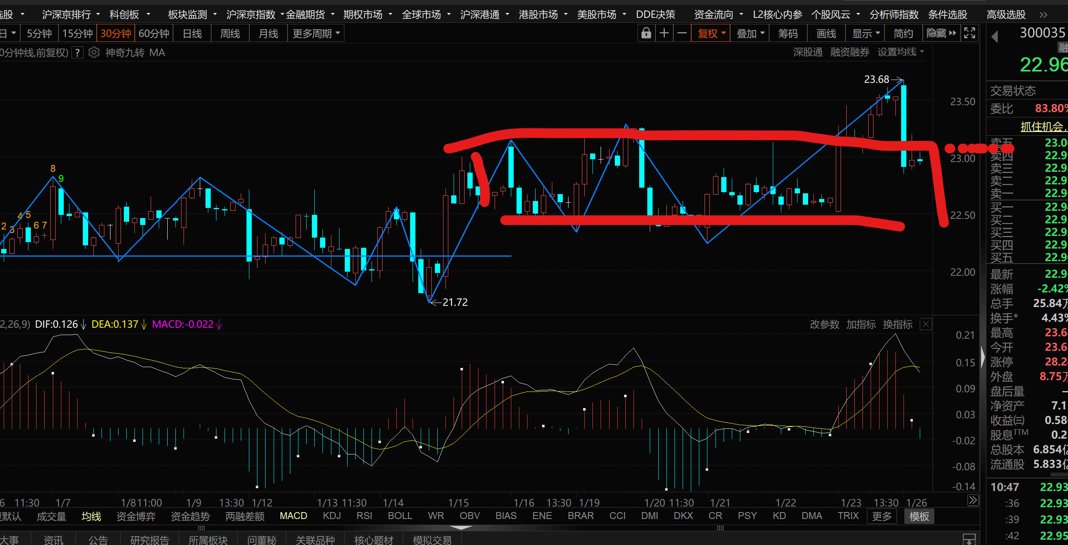Zoom out chart with minus icon
1068x545 pixels.
[682, 33]
